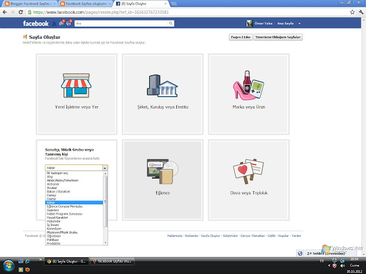Select the Dava veya Topluluk signs icon
The image size is (366, 274).
(x=248, y=171)
